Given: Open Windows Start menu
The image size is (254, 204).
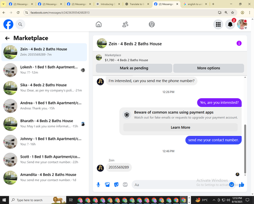Looking at the screenshot, I should pos(4,200).
